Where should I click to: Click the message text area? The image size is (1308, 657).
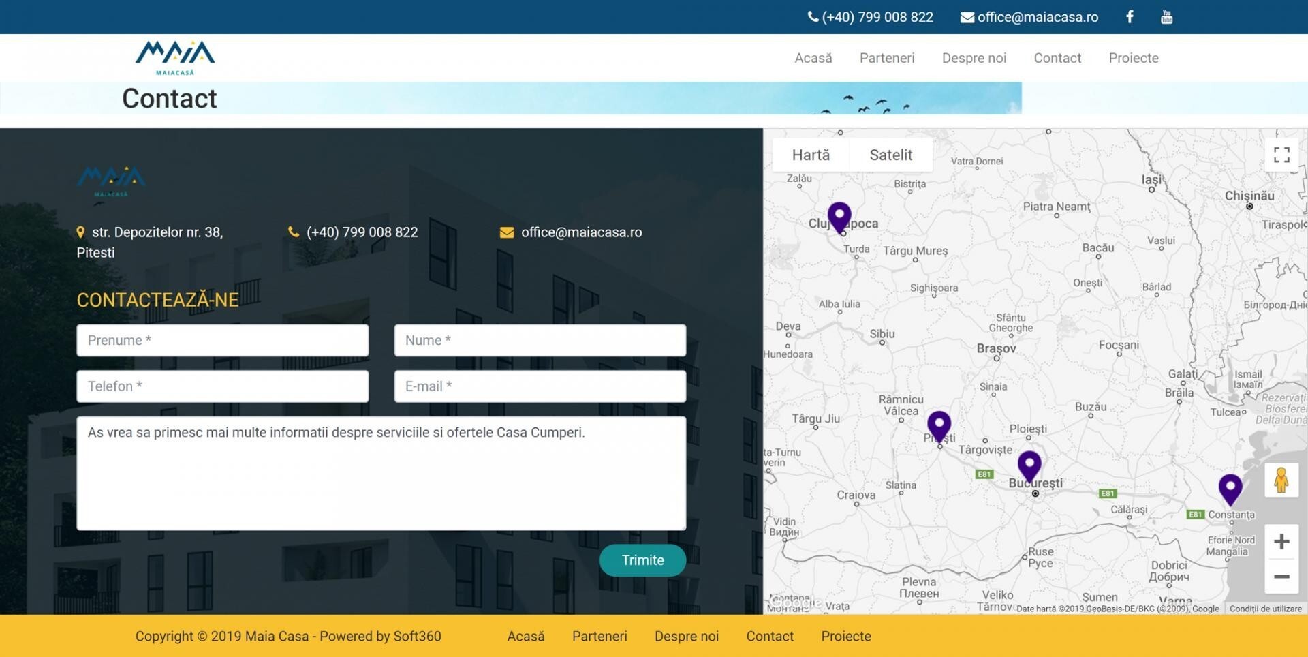381,473
